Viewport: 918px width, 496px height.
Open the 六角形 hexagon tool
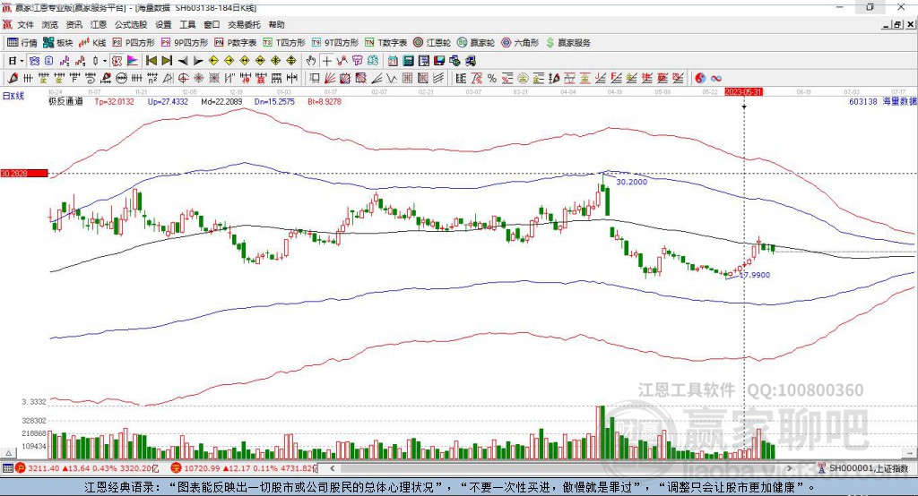click(x=520, y=43)
